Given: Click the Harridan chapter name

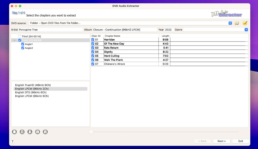Looking at the screenshot, I should pos(109,39).
